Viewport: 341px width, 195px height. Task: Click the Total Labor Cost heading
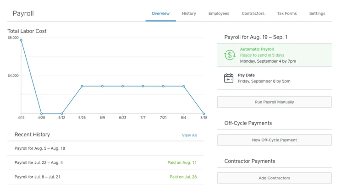(27, 31)
